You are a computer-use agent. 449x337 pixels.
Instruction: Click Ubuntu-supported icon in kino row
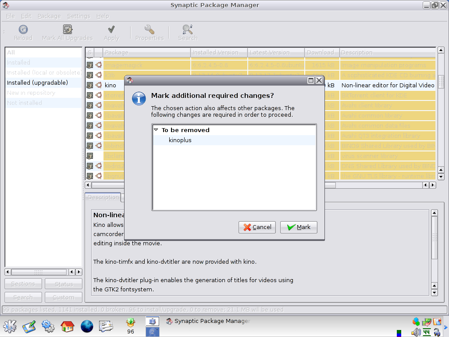pyautogui.click(x=99, y=85)
